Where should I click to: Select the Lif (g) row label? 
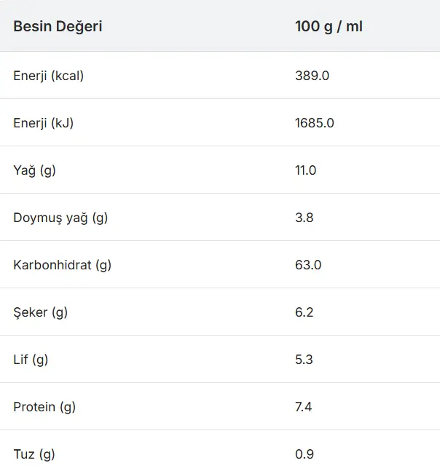pos(31,360)
